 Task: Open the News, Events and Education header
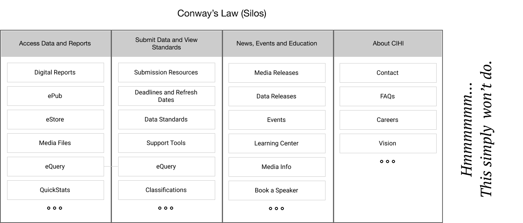[x=277, y=44]
